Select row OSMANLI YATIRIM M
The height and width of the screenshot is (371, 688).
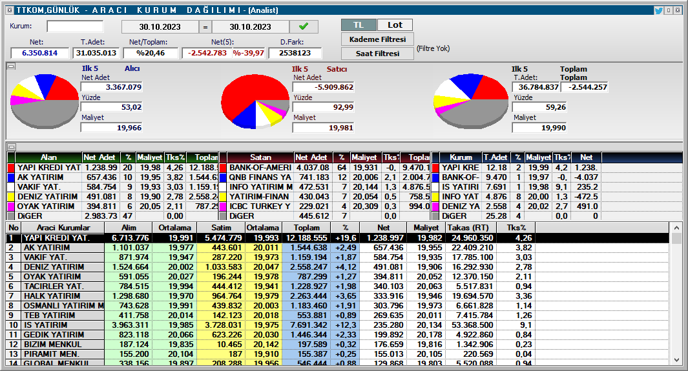tap(338, 305)
